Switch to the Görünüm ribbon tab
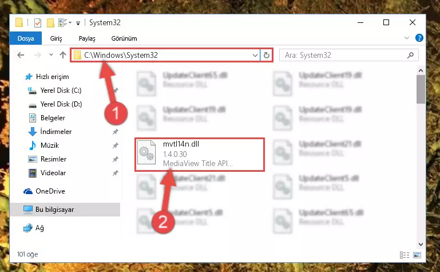 124,38
